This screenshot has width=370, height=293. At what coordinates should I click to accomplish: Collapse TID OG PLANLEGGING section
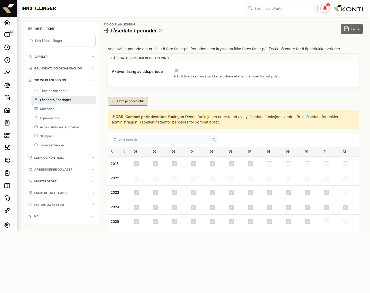click(x=61, y=80)
